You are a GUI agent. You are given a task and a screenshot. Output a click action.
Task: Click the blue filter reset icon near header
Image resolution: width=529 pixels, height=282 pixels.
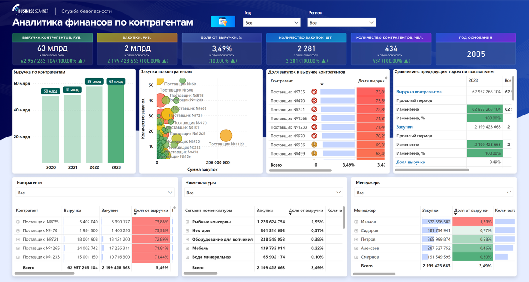click(223, 21)
